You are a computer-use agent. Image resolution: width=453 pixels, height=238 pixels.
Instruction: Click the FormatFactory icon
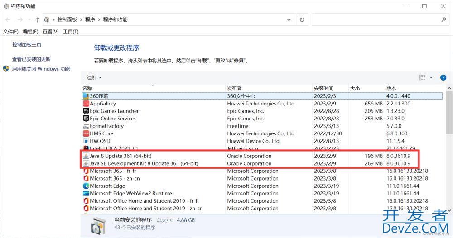coord(86,126)
